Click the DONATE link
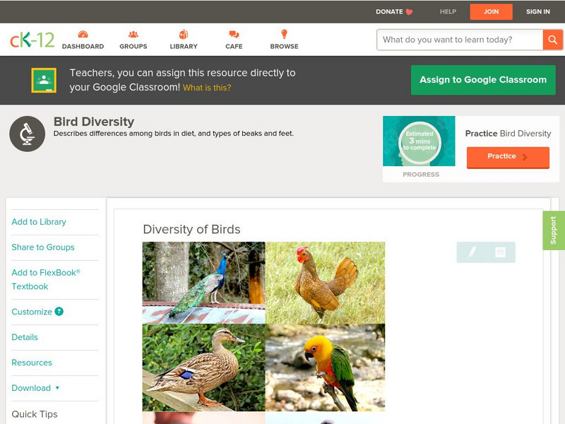The height and width of the screenshot is (424, 565). (x=389, y=11)
